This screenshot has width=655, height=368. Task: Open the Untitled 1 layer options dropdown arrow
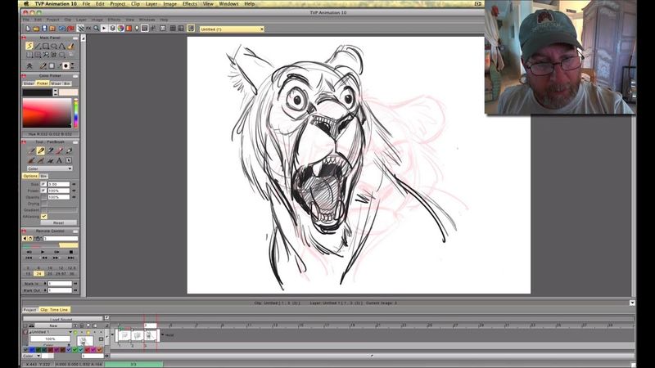(x=70, y=332)
